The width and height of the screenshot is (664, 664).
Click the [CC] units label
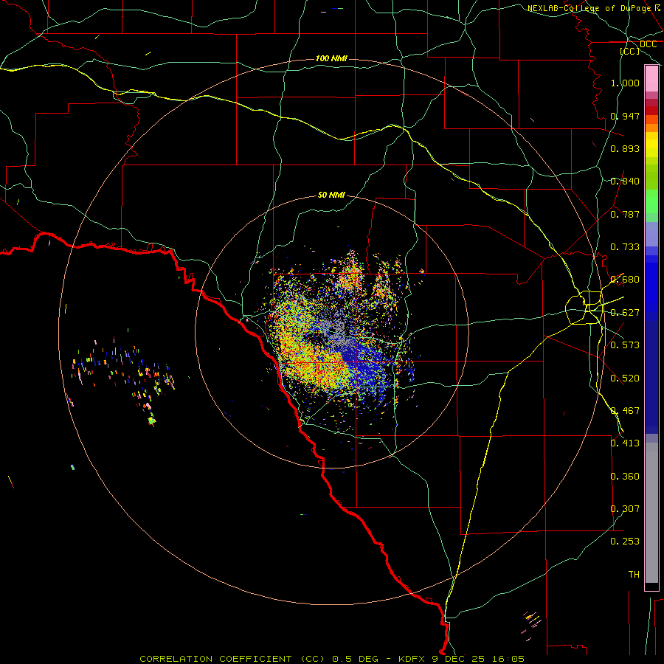pyautogui.click(x=630, y=51)
